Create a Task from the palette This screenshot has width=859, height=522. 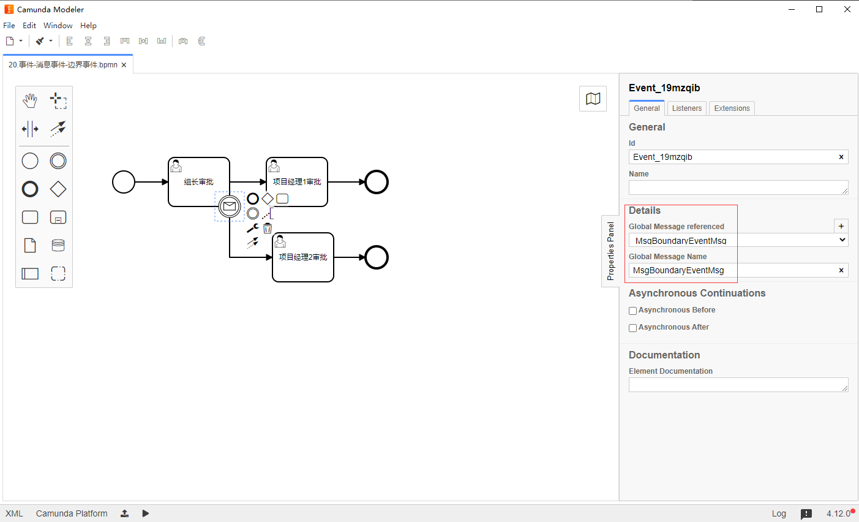tap(30, 217)
